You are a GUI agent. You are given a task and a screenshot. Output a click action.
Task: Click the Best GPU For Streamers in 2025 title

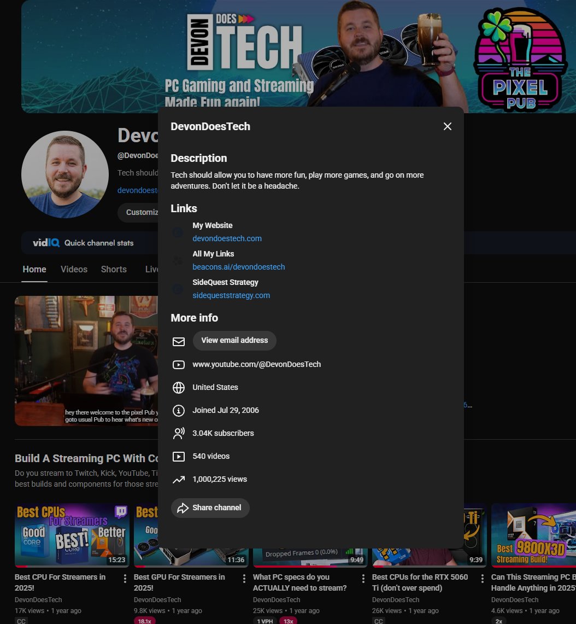(x=179, y=582)
